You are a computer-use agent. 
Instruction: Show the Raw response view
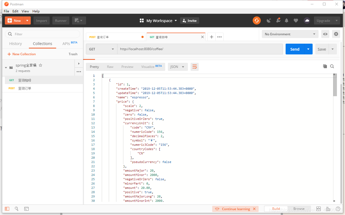(x=110, y=67)
